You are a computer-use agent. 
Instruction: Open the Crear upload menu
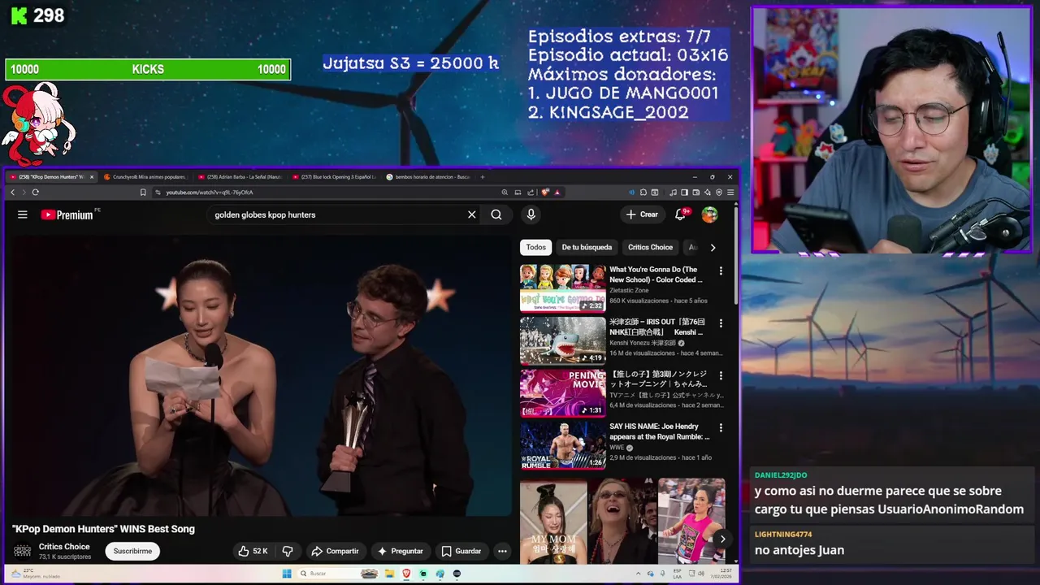click(x=642, y=214)
